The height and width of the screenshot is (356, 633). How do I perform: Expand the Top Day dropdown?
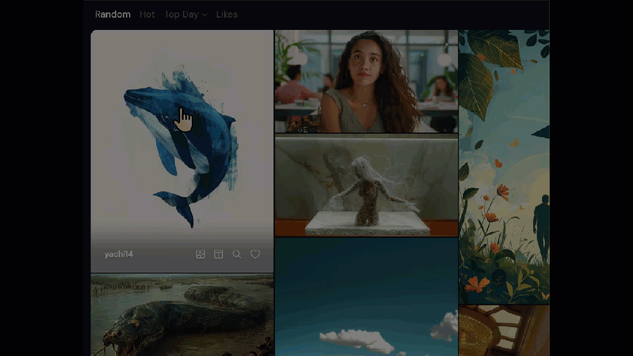pyautogui.click(x=186, y=15)
